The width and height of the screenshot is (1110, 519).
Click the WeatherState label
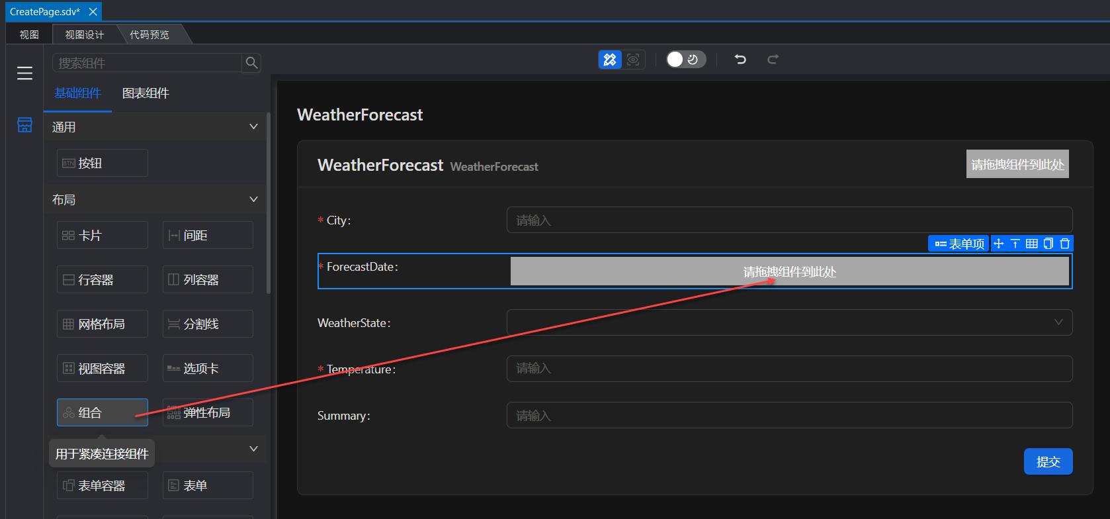(354, 323)
